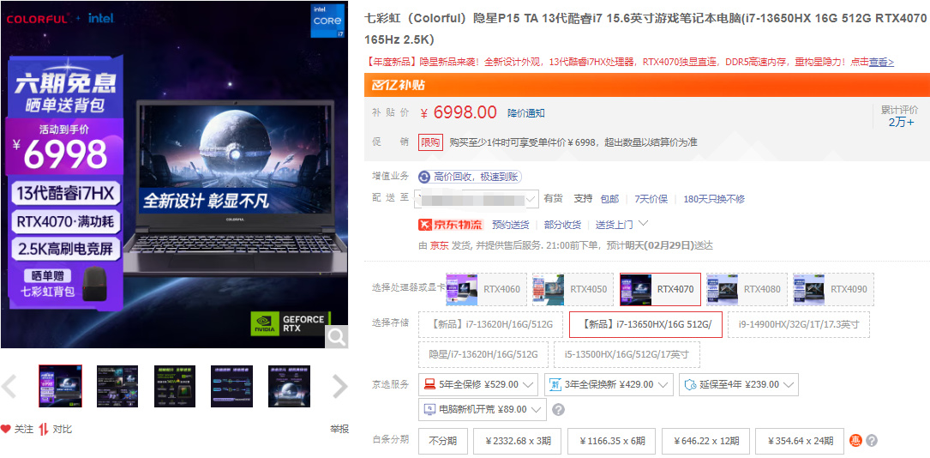Click the main laptop product image

[x=174, y=174]
